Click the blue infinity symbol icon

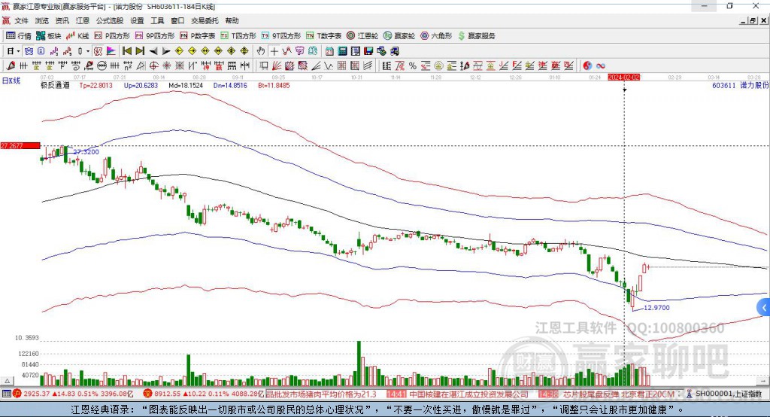point(601,66)
